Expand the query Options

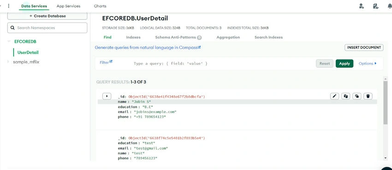coord(368,64)
